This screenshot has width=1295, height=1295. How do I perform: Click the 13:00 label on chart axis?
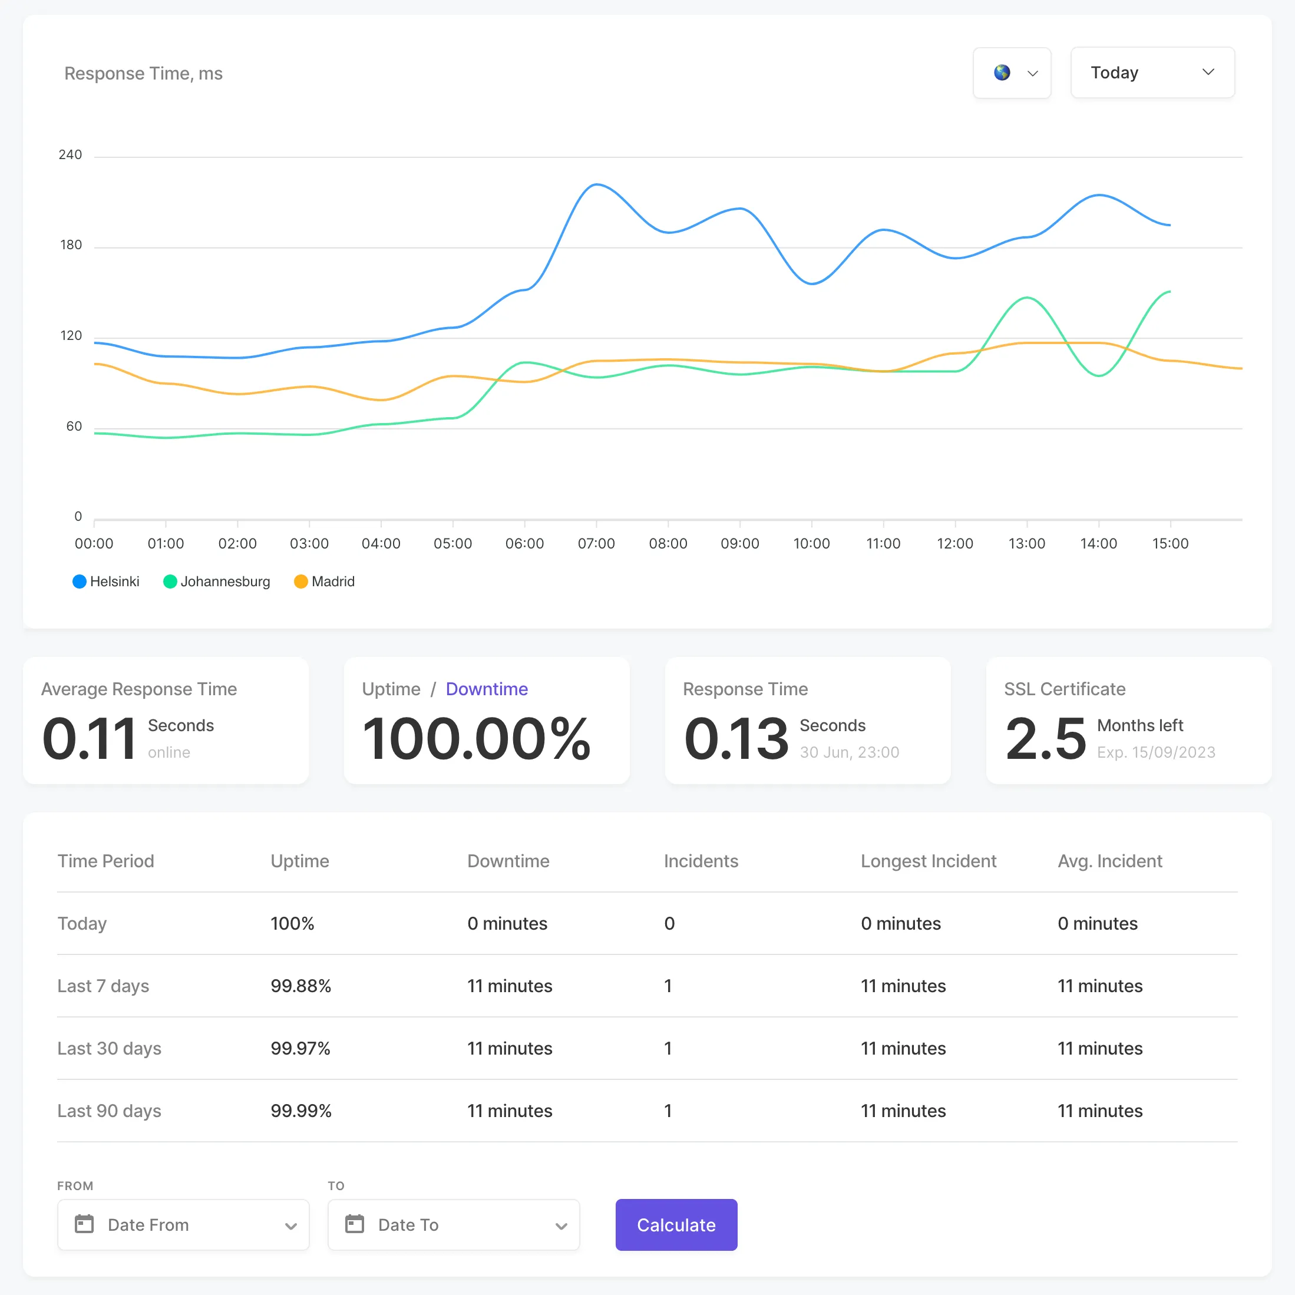click(x=1026, y=544)
